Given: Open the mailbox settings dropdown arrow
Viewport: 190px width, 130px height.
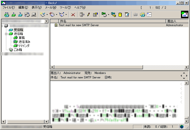Looking at the screenshot, I should [x=108, y=15].
